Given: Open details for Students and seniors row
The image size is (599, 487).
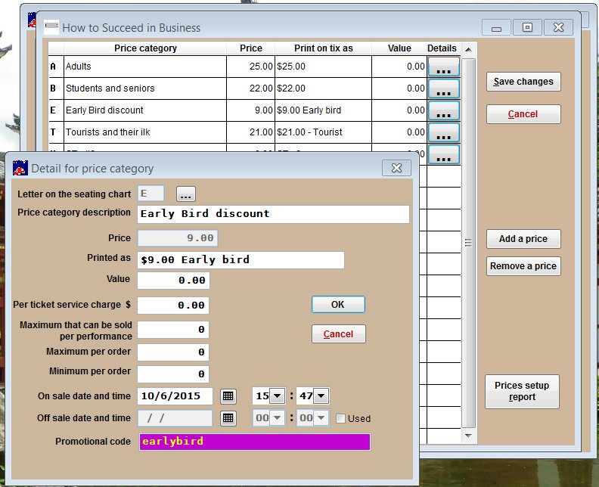Looking at the screenshot, I should [443, 88].
